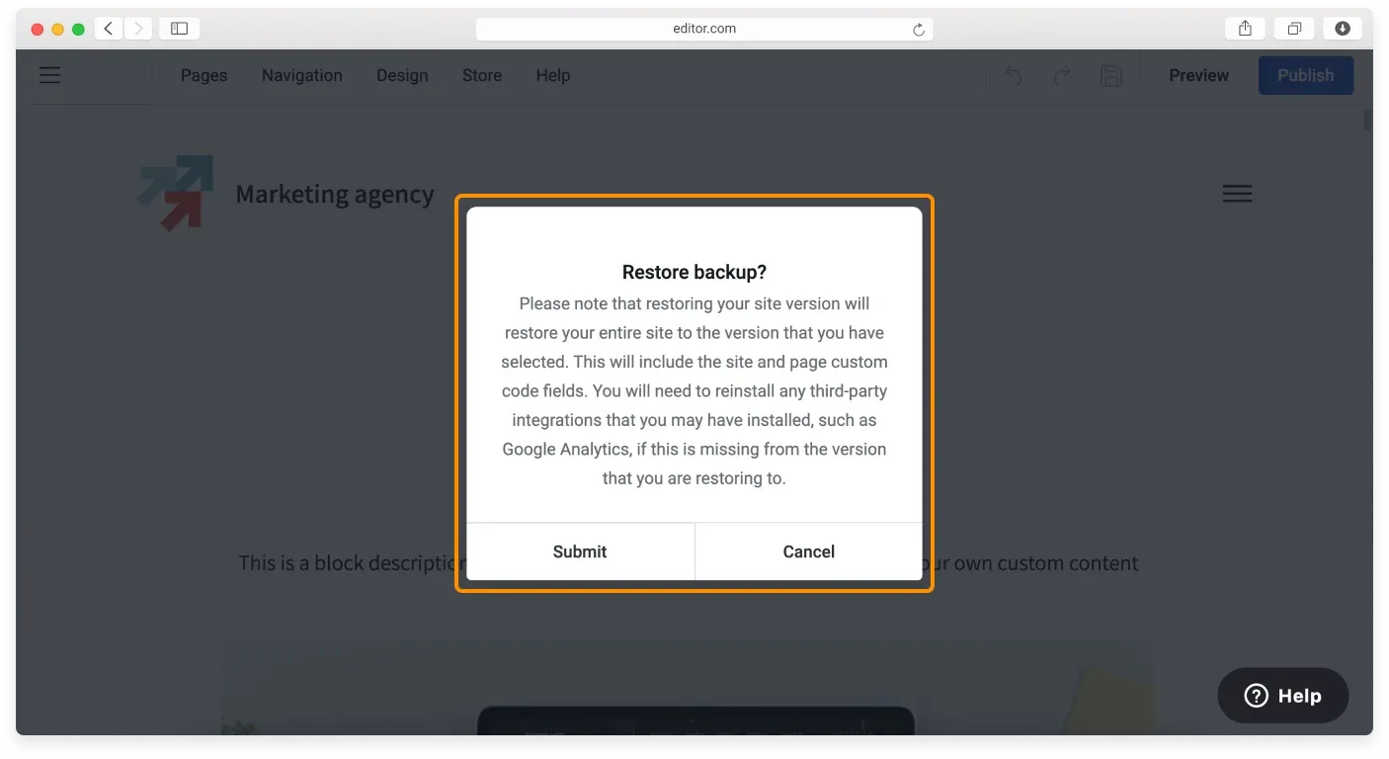1389x759 pixels.
Task: Click the Marketing agency arrow logo
Action: [176, 193]
